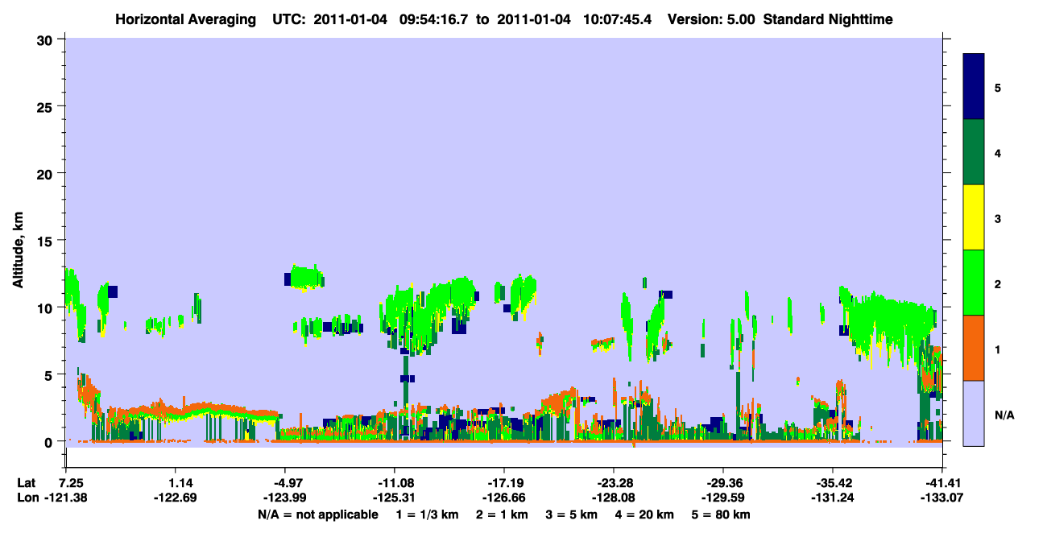This screenshot has height=537, width=1047.
Task: Click the yellow colorbar segment for 3
Action: 974,217
